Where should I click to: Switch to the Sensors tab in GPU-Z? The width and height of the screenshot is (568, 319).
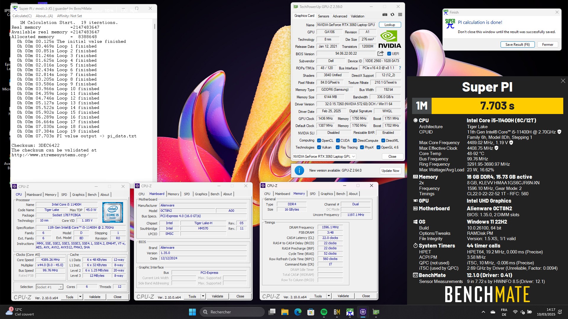[323, 16]
